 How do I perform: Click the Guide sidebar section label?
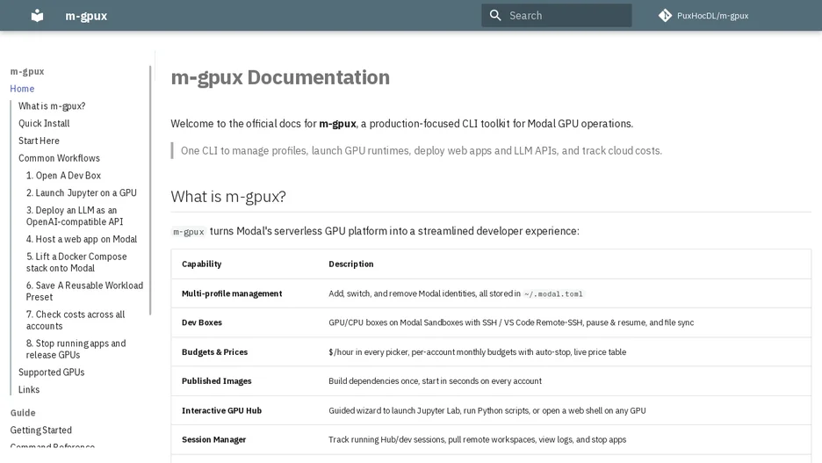[23, 413]
